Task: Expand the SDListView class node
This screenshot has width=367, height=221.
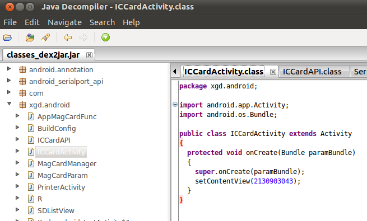Action: (17, 209)
